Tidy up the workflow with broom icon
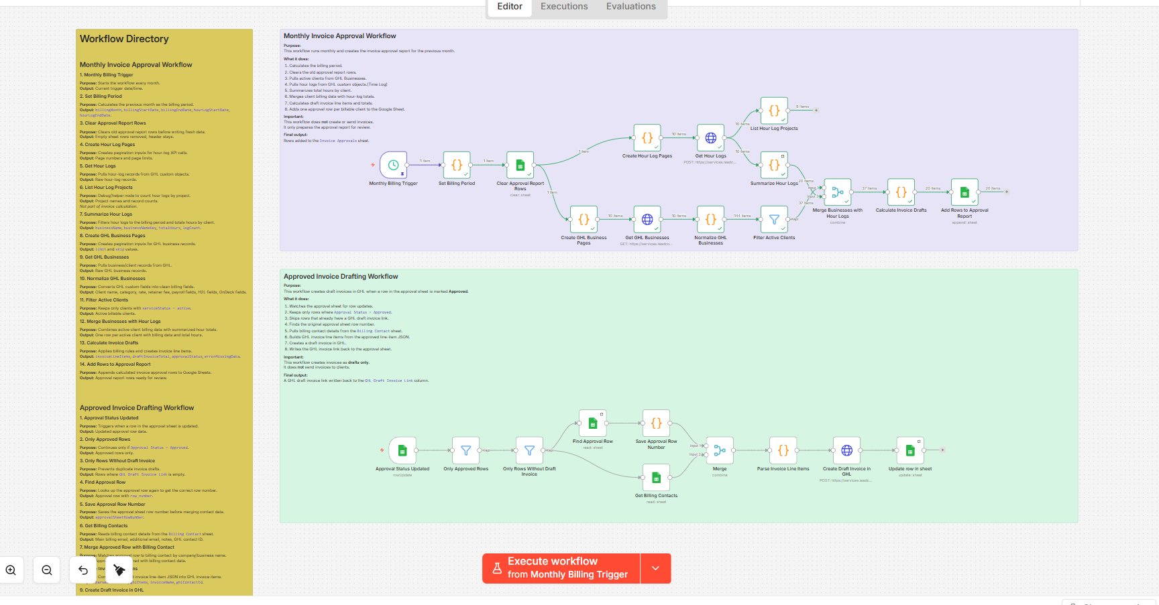 [119, 570]
